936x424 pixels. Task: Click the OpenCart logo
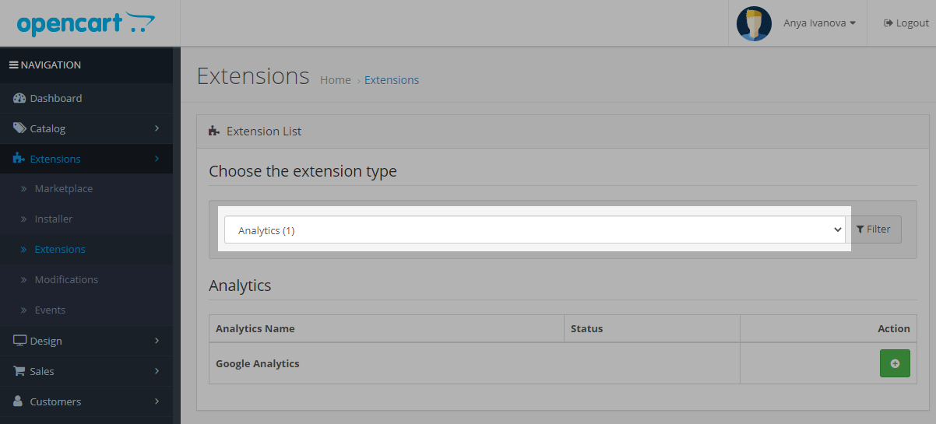pos(86,23)
